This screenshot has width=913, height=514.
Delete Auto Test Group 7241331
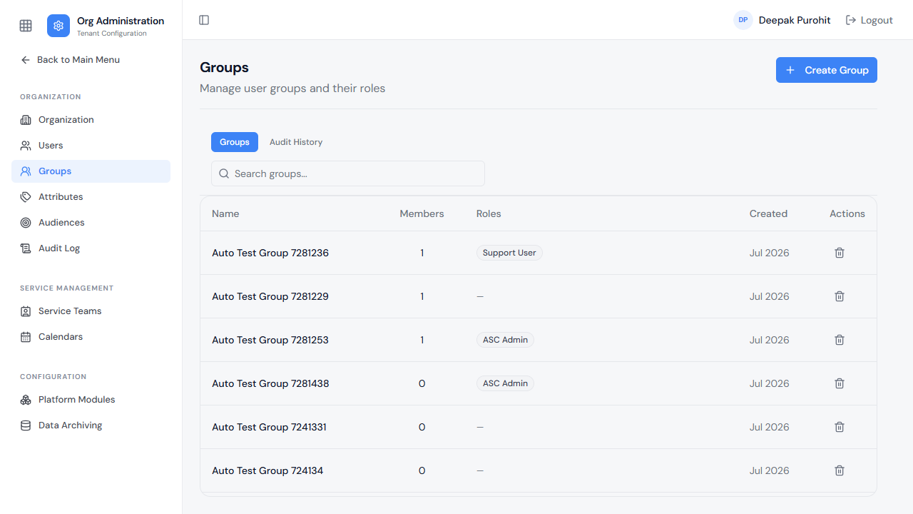(840, 427)
